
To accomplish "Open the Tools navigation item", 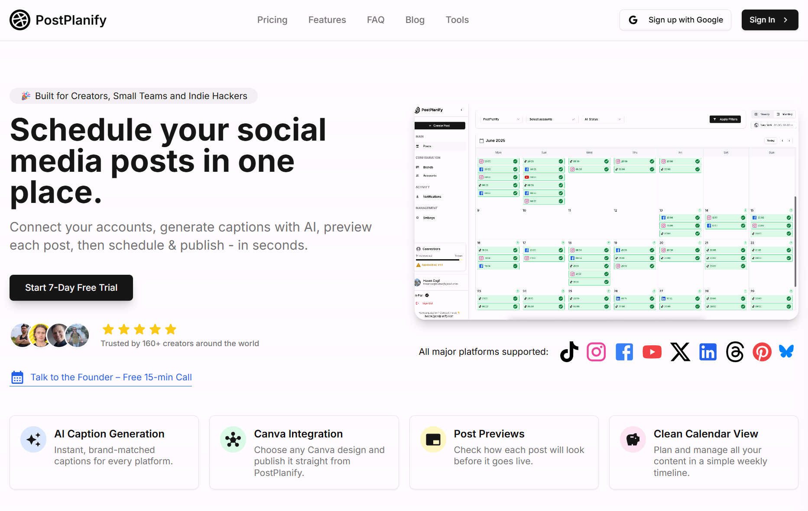I will (x=457, y=20).
